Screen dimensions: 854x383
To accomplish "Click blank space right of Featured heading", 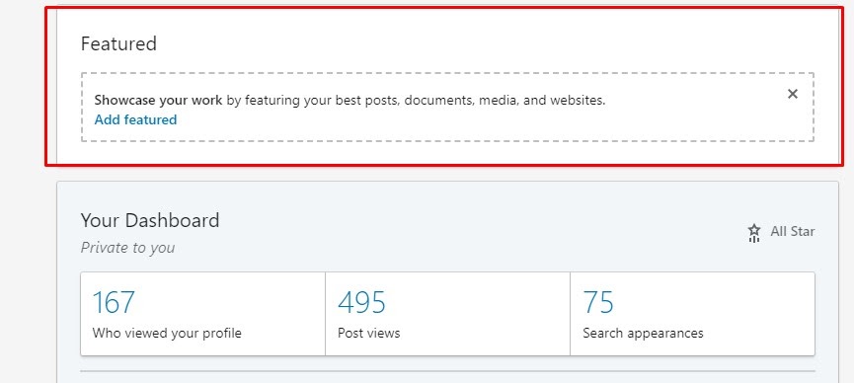I will (x=490, y=43).
